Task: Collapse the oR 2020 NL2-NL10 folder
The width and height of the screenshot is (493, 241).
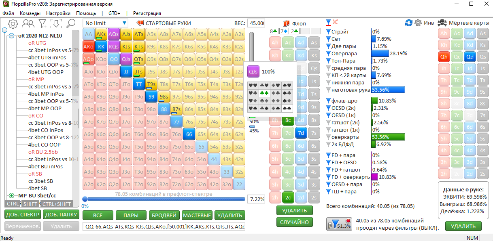Action: pos(11,36)
